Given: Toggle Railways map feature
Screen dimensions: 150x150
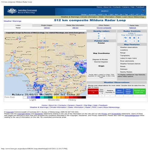Looking at the screenshot, I should point(124,69).
